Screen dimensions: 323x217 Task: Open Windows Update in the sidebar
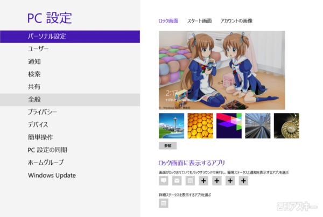tap(70, 176)
